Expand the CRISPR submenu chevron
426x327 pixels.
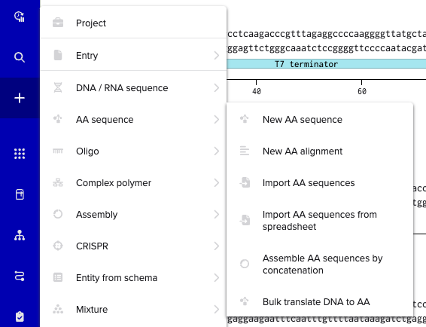[x=217, y=246]
